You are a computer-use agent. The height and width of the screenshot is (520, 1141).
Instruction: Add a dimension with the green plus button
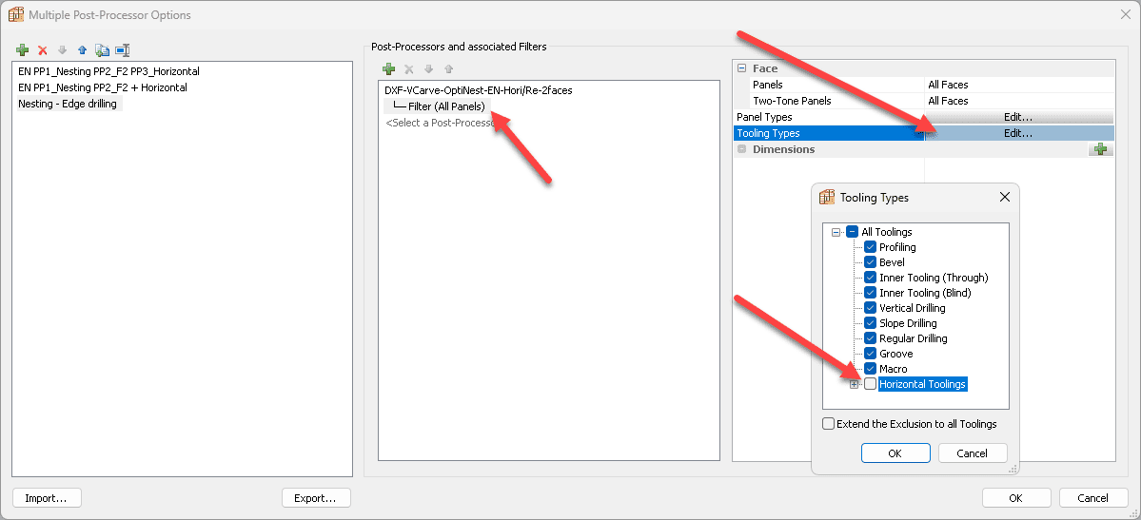(1101, 149)
